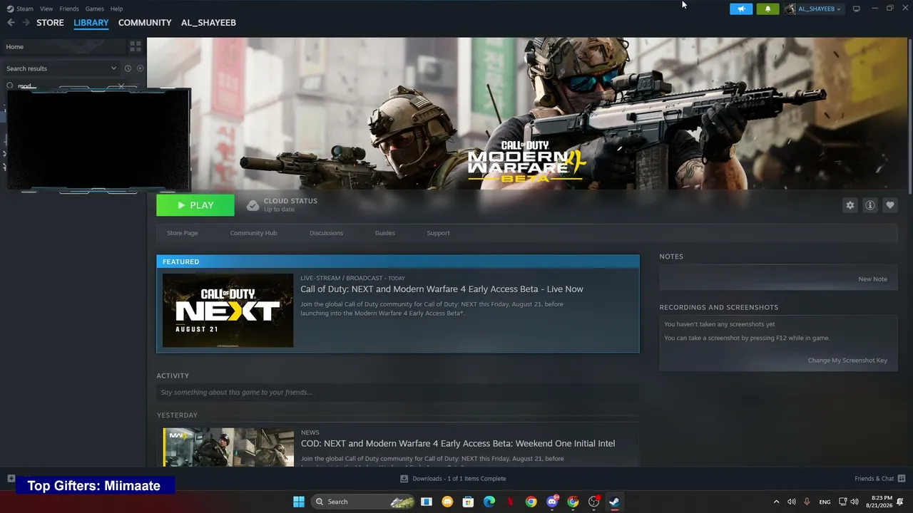
Task: Open the AL_SHAYEEB profile tab
Action: pyautogui.click(x=208, y=23)
